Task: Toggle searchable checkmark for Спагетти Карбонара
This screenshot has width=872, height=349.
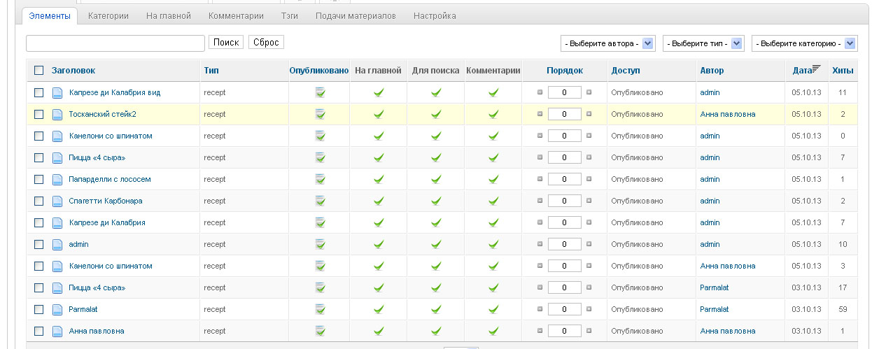Action: [436, 201]
